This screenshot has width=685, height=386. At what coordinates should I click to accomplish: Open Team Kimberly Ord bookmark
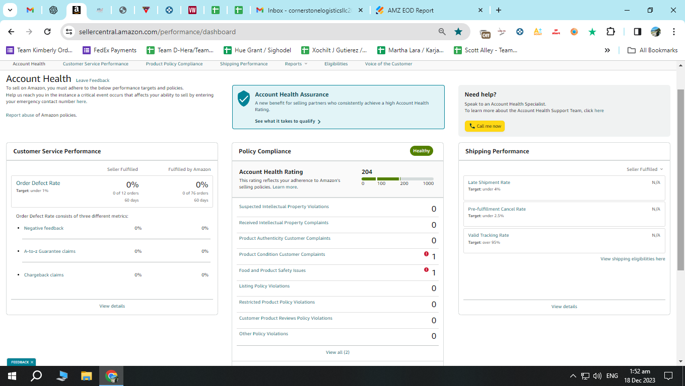pyautogui.click(x=39, y=50)
